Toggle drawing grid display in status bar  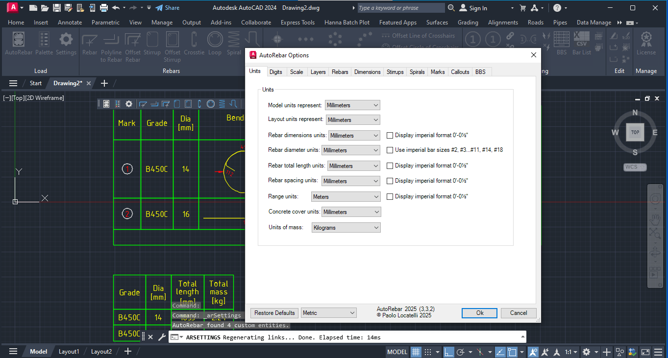(416, 352)
